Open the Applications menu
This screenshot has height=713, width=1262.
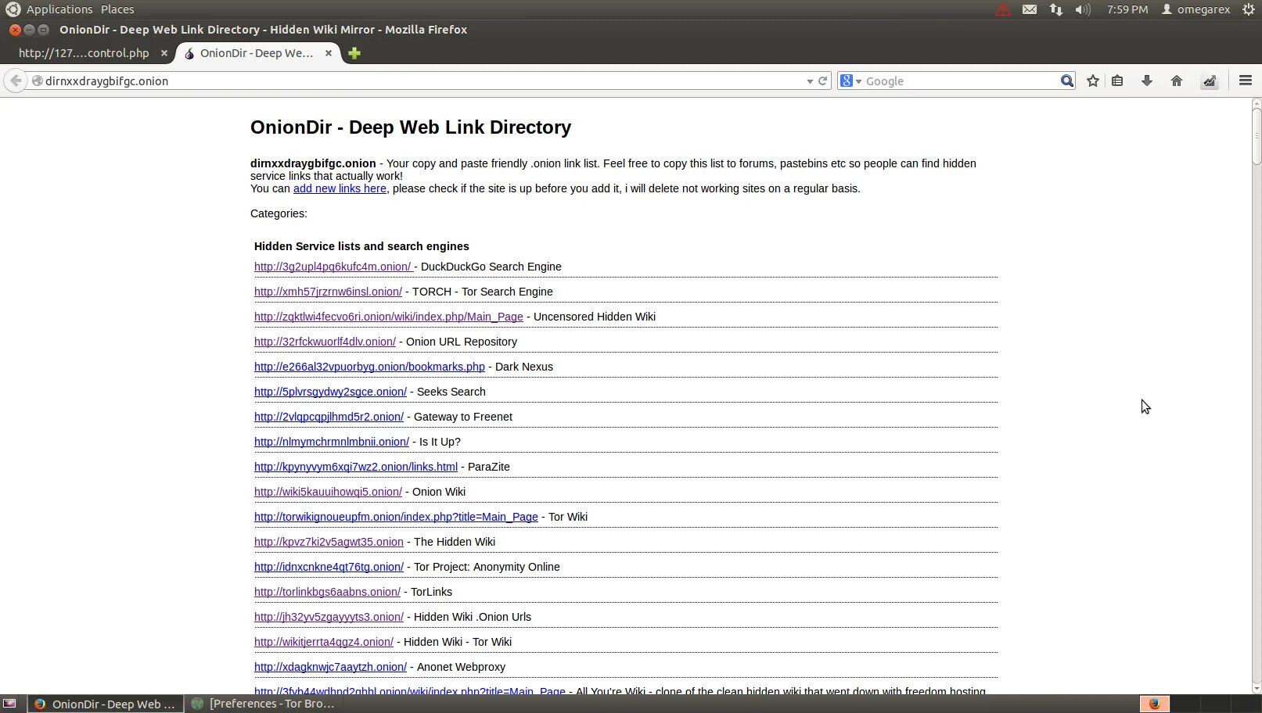(x=59, y=9)
